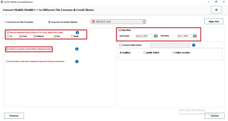Uncheck the Subject duplicate criteria checkbox

tap(35, 36)
